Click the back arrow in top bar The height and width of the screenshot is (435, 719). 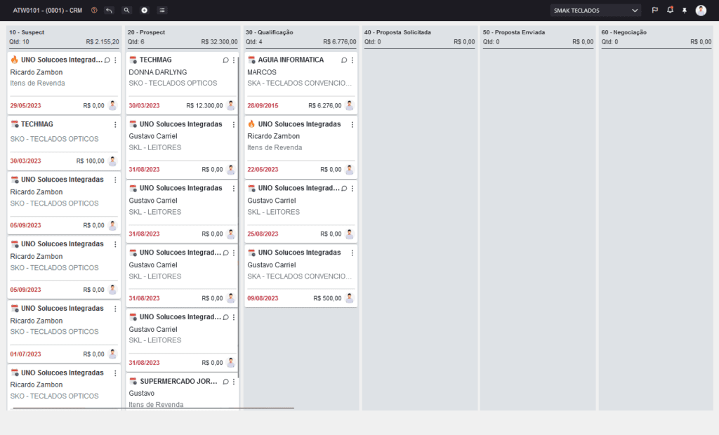(x=109, y=10)
